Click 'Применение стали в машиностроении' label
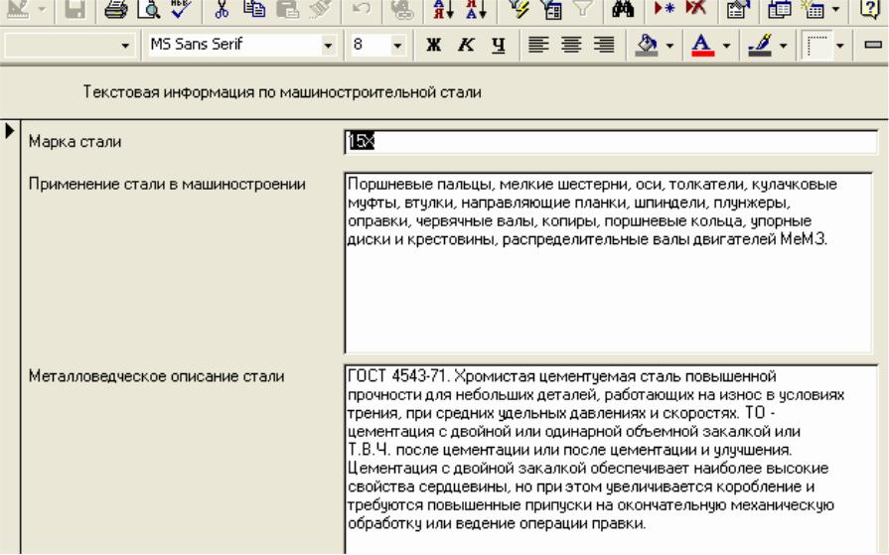 (167, 185)
